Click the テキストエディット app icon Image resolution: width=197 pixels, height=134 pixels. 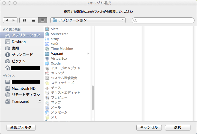(x=47, y=93)
